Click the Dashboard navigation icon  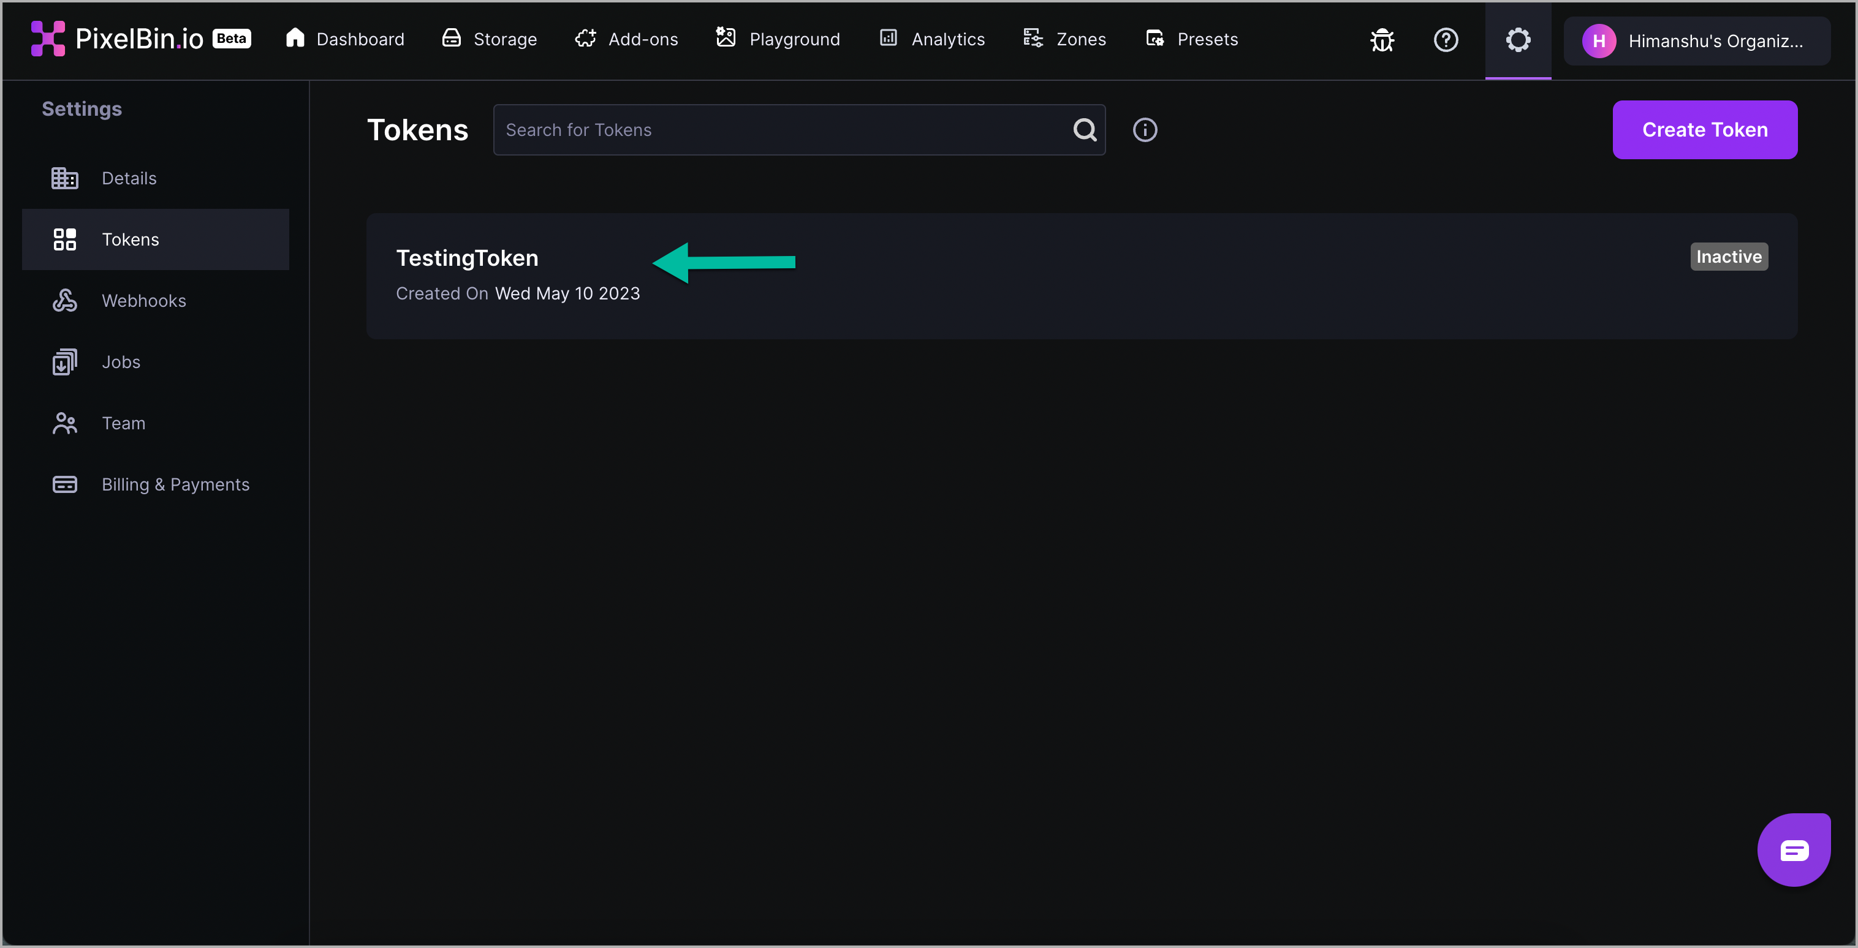pos(294,39)
